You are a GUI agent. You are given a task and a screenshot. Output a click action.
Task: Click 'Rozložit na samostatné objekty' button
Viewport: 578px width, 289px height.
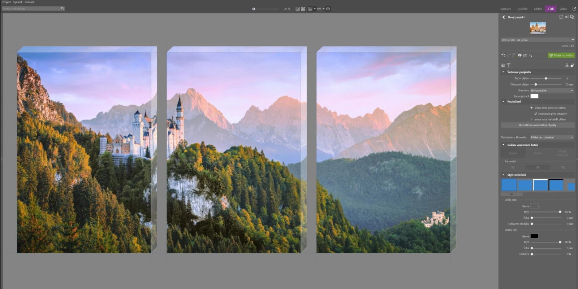(x=538, y=125)
